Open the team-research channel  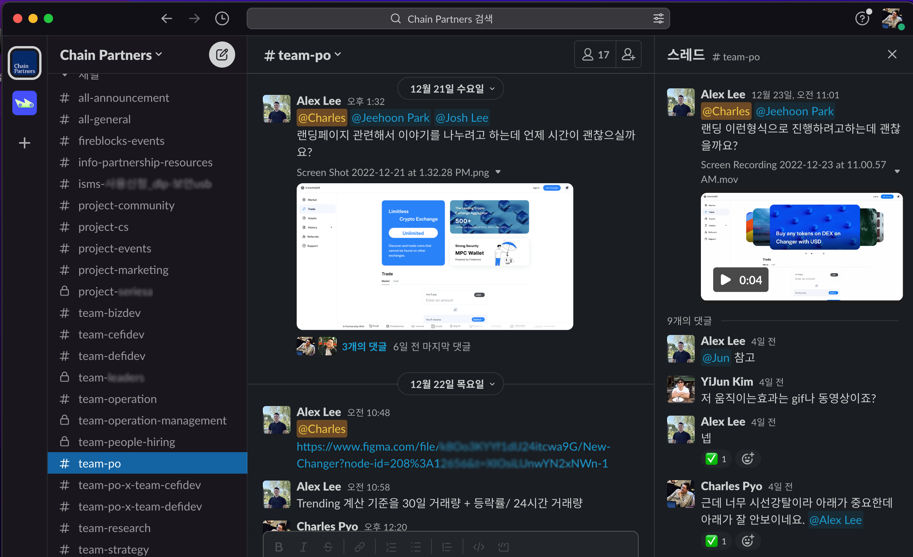(114, 528)
